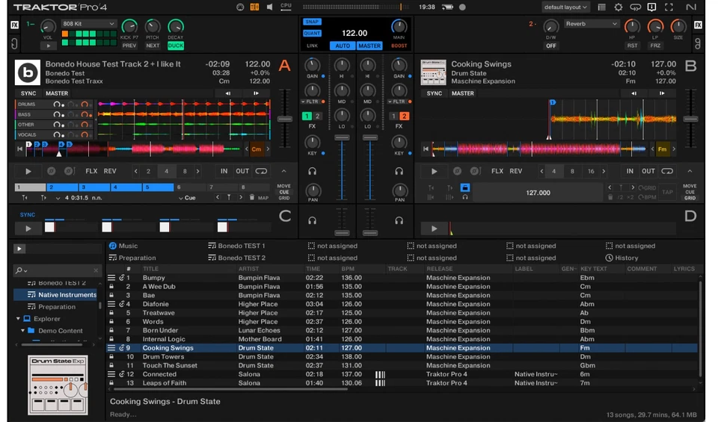This screenshot has width=718, height=422.
Task: Toggle the fullscreen icon in header
Action: click(669, 7)
